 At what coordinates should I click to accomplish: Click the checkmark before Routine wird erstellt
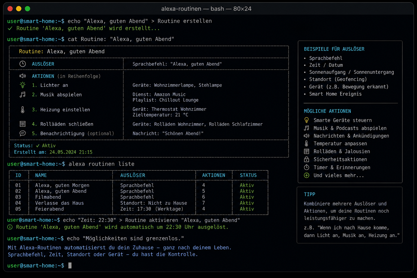(10, 28)
